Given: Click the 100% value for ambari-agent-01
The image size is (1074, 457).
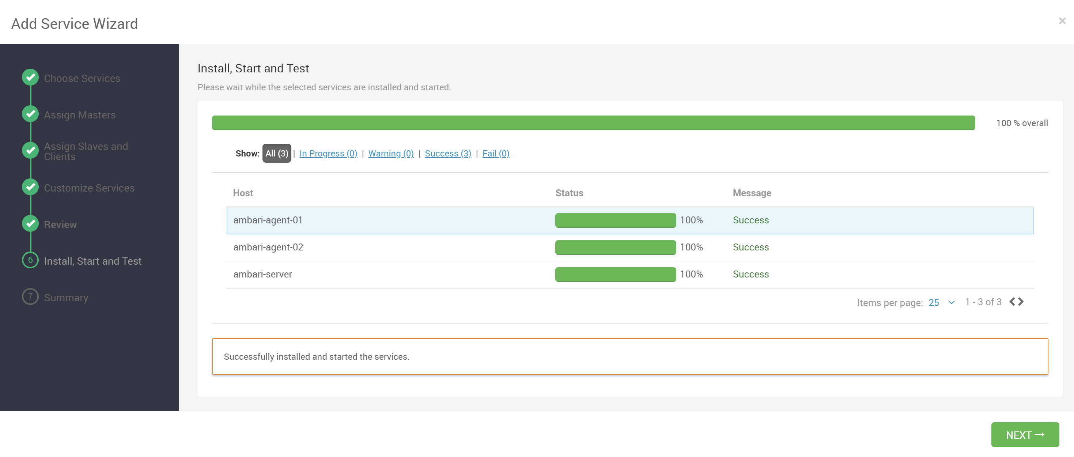Looking at the screenshot, I should coord(691,220).
